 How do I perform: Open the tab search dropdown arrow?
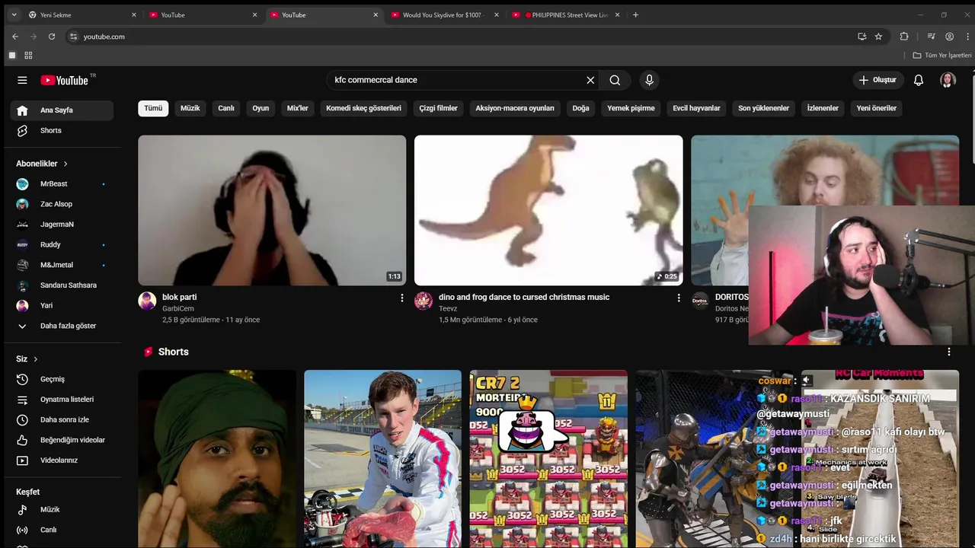14,14
